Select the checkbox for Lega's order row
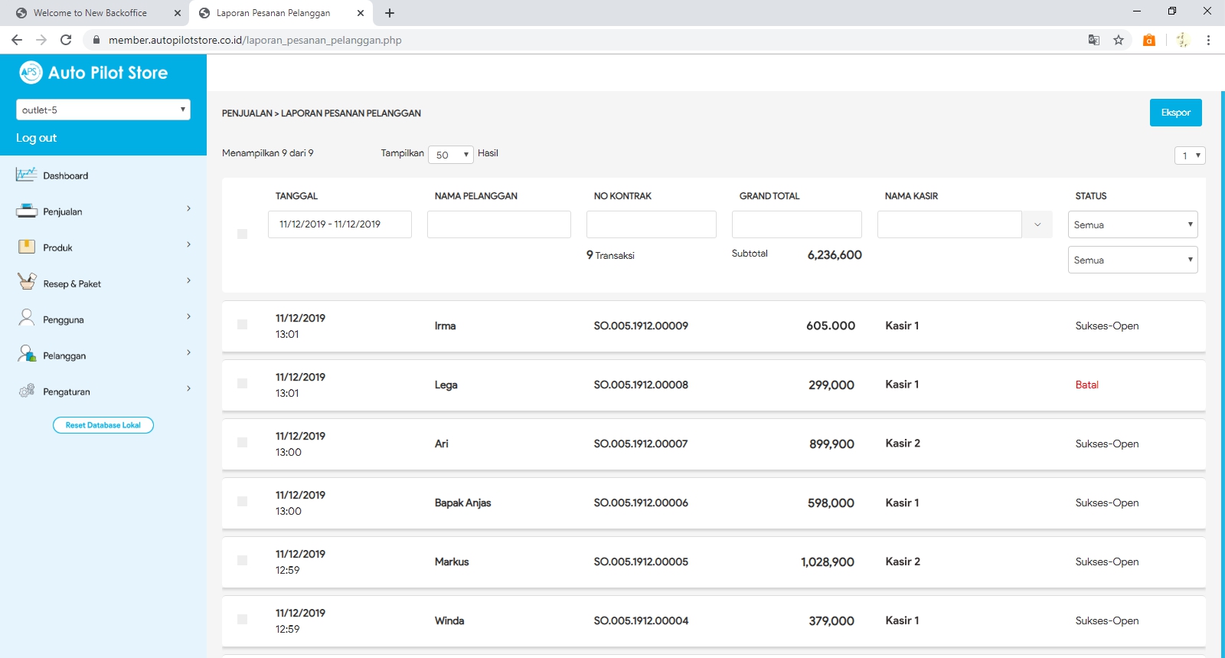Screen dimensions: 1225x658 click(x=242, y=384)
